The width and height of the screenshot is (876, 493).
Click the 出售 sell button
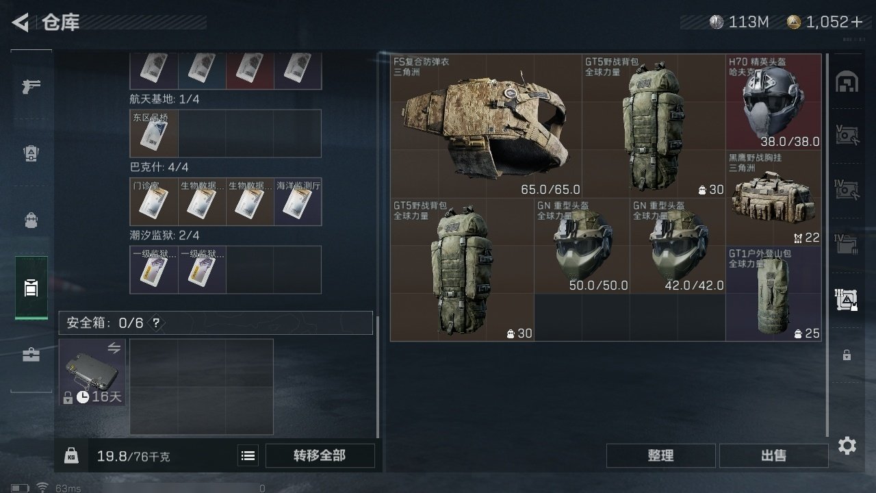(773, 455)
